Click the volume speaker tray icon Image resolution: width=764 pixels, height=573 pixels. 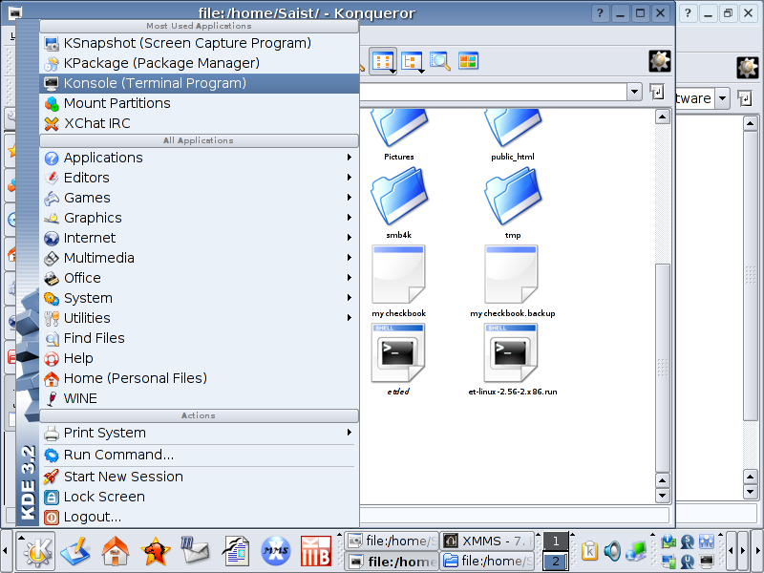[612, 551]
